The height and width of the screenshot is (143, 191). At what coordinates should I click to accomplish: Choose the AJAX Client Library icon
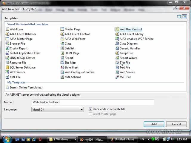coord(117,34)
